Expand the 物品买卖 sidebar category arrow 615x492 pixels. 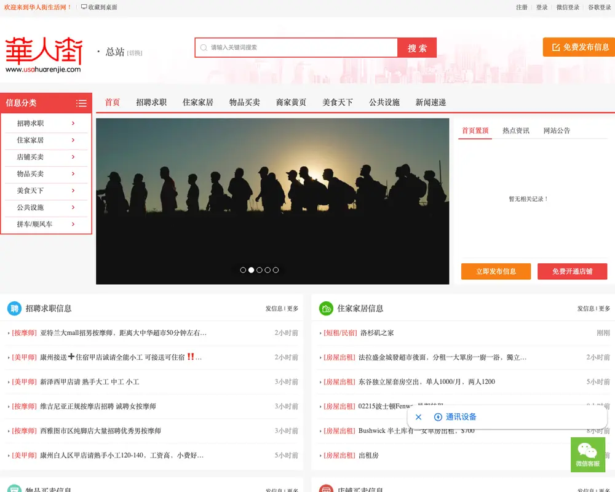point(73,174)
